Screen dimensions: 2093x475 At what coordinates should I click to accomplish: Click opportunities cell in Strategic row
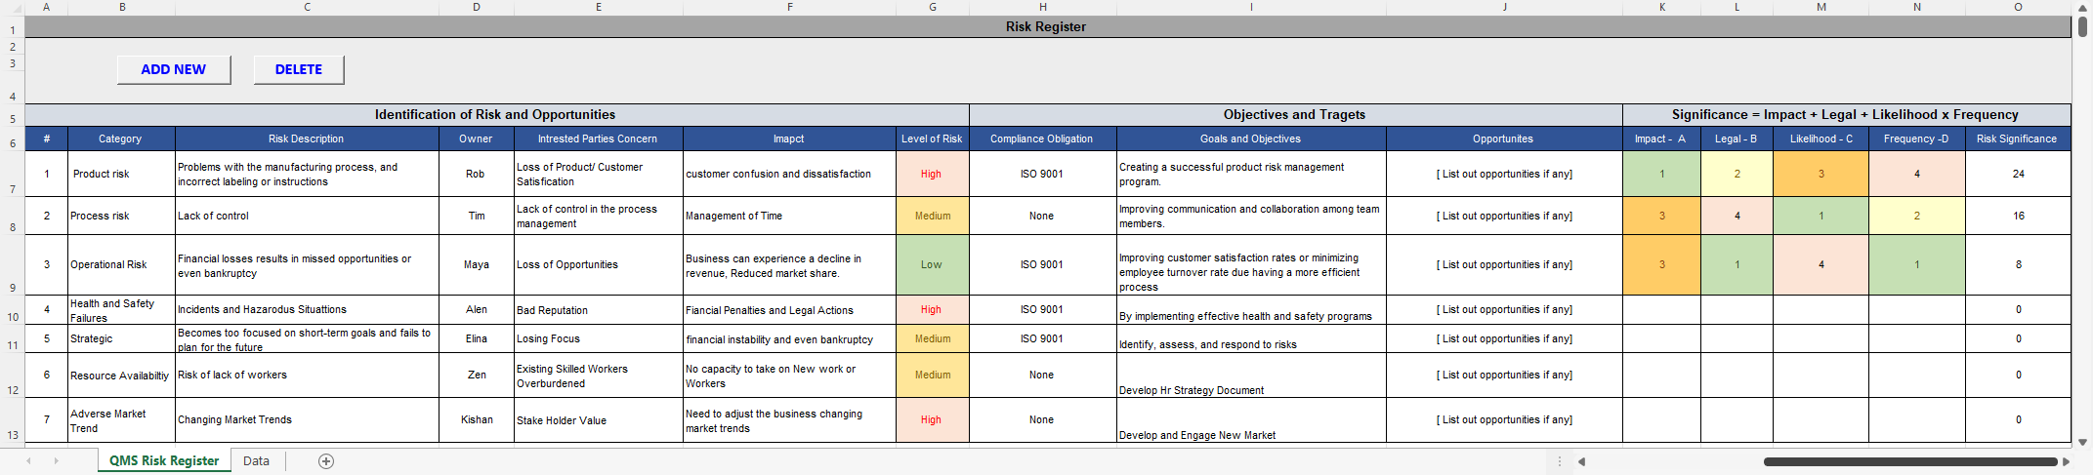[1504, 338]
